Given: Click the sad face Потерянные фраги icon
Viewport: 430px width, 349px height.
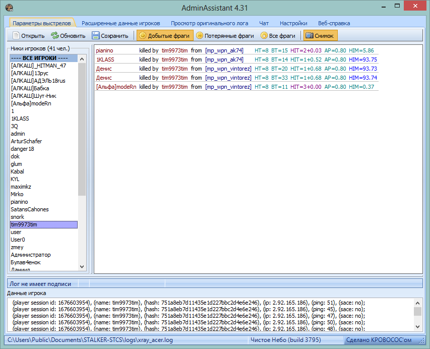Looking at the screenshot, I should (x=199, y=35).
